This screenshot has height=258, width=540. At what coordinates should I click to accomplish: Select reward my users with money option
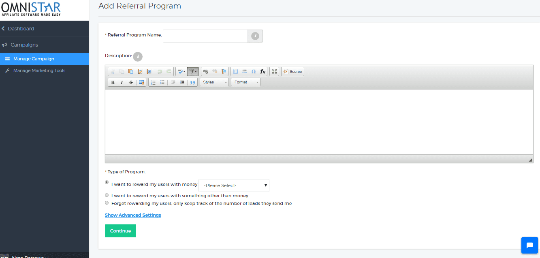[107, 182]
